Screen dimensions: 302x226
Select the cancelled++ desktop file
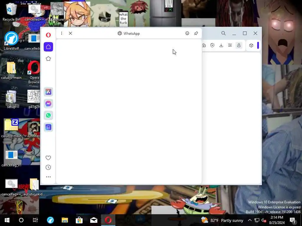click(34, 13)
